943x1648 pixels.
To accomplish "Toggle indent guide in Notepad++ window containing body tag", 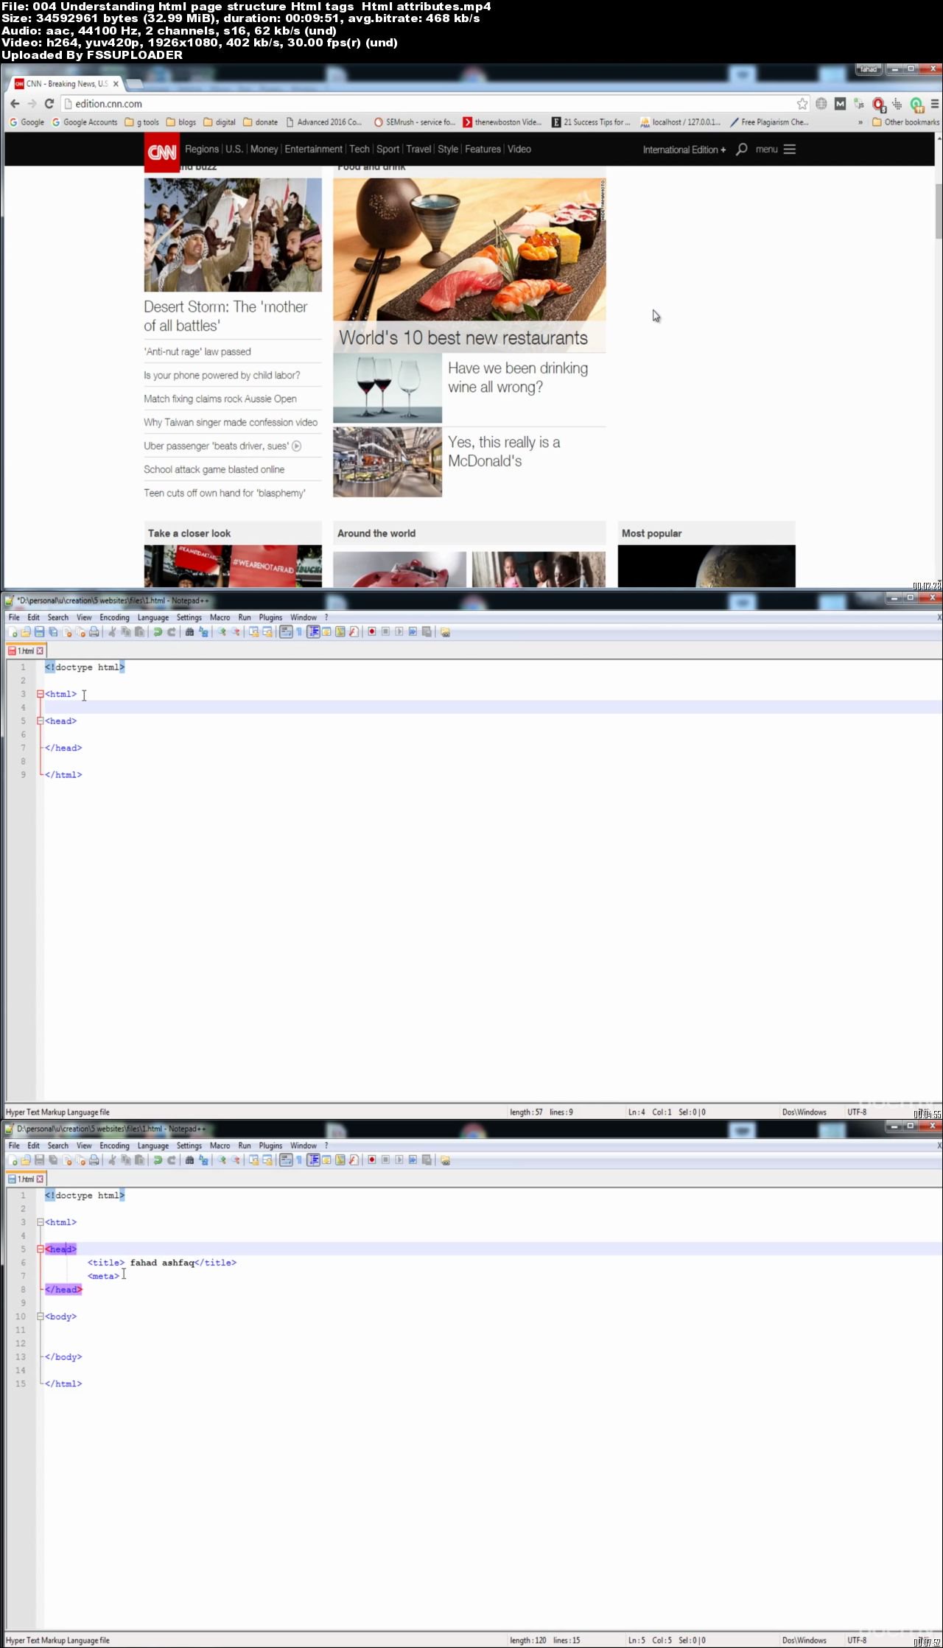I will tap(313, 1160).
